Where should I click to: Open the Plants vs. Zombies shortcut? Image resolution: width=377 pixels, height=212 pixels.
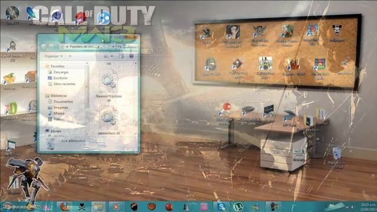[287, 35]
